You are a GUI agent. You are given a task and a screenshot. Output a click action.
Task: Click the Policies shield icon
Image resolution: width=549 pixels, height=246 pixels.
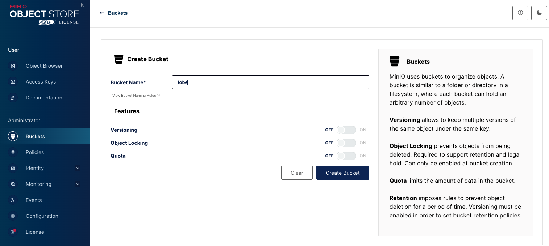click(13, 152)
